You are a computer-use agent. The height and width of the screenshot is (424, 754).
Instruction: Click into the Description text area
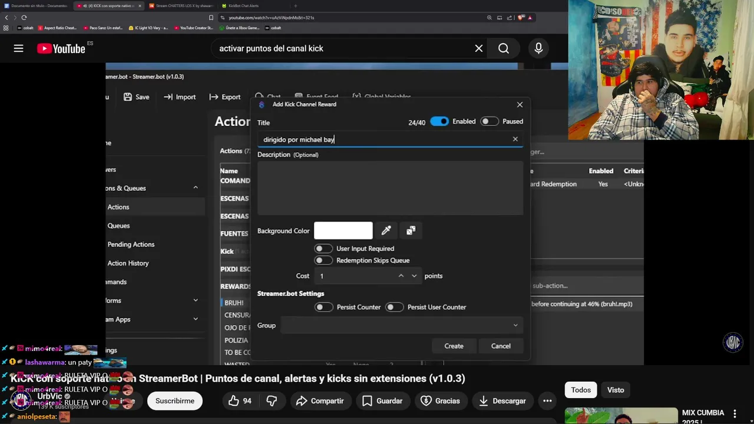(x=390, y=188)
